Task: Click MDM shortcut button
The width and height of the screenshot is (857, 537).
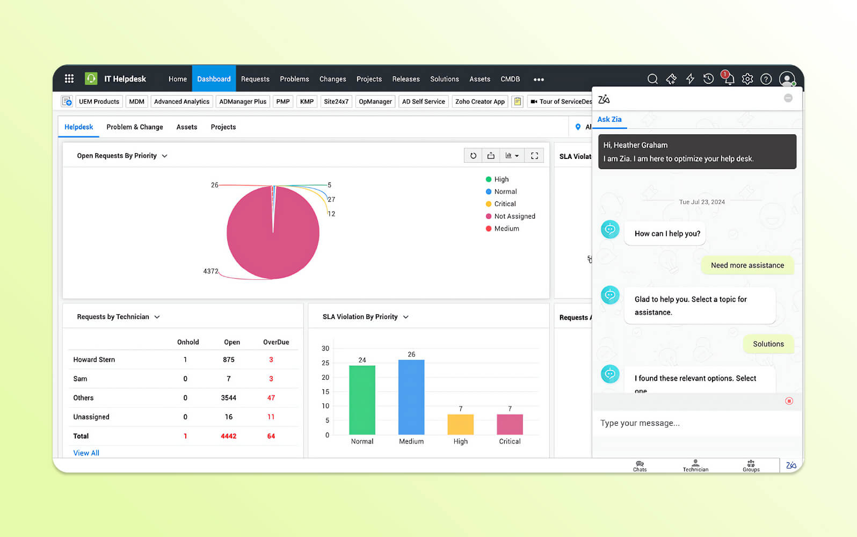Action: (x=137, y=101)
